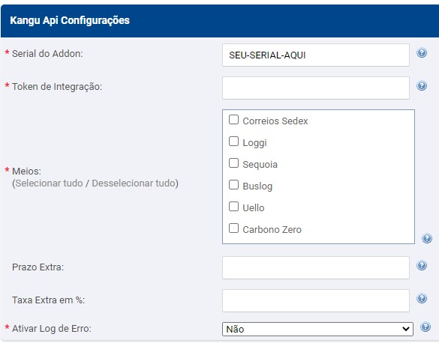Click help icon for Taxa Extra em %
This screenshot has width=439, height=352.
coord(422,298)
